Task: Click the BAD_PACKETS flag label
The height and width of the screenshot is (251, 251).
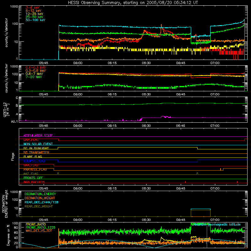Action: coord(34,182)
